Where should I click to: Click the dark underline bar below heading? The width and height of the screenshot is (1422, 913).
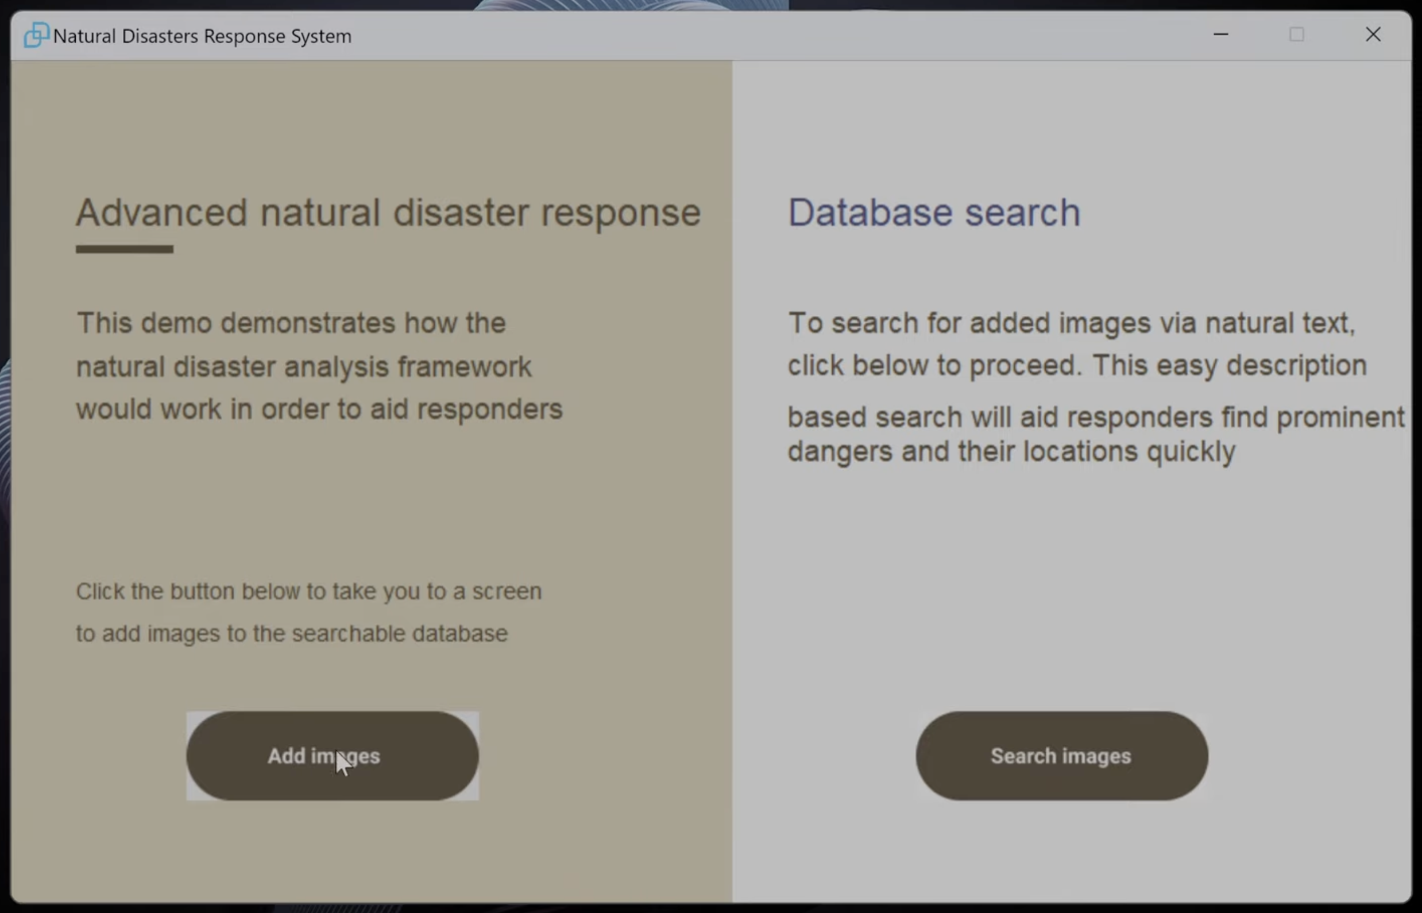tap(125, 249)
